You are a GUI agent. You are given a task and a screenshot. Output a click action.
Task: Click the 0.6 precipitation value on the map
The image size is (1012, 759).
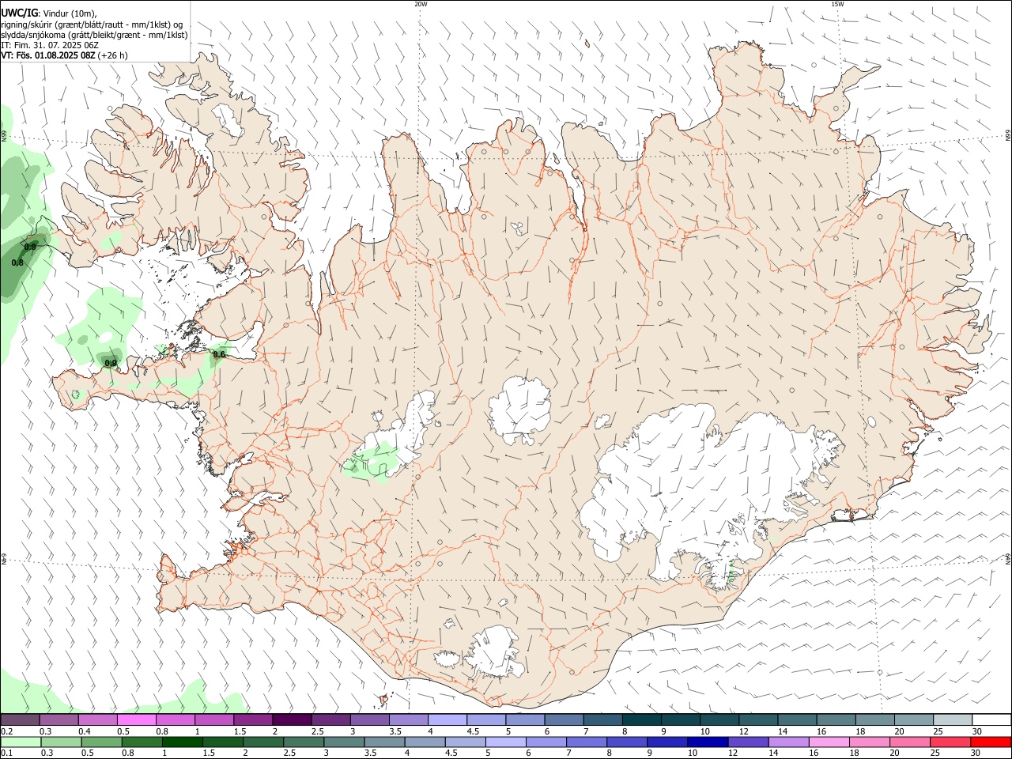click(219, 354)
